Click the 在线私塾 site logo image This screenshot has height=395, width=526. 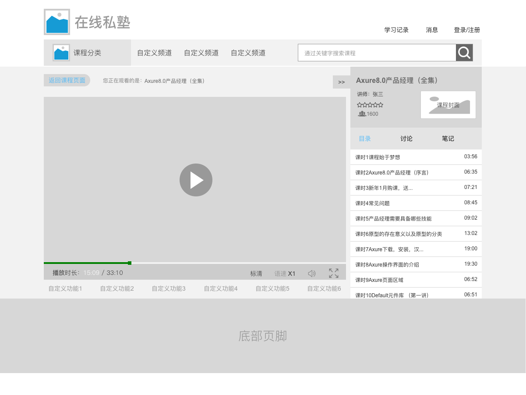coord(57,22)
